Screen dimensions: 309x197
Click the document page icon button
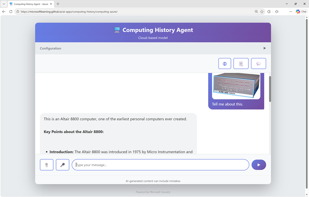(x=241, y=63)
